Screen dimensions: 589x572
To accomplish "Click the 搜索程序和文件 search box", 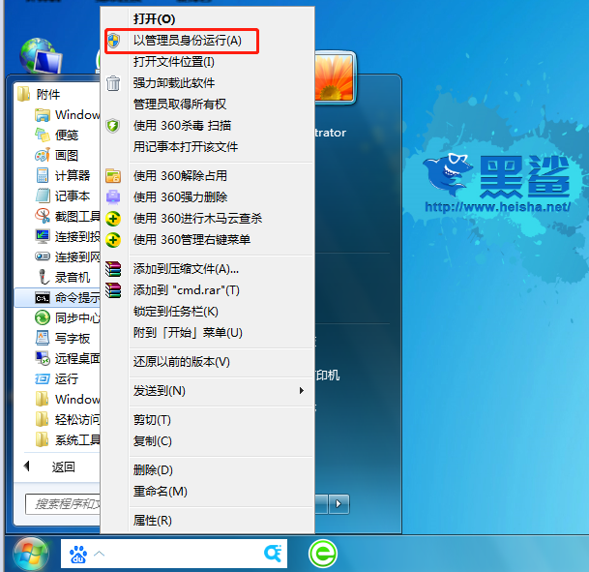I will point(63,504).
